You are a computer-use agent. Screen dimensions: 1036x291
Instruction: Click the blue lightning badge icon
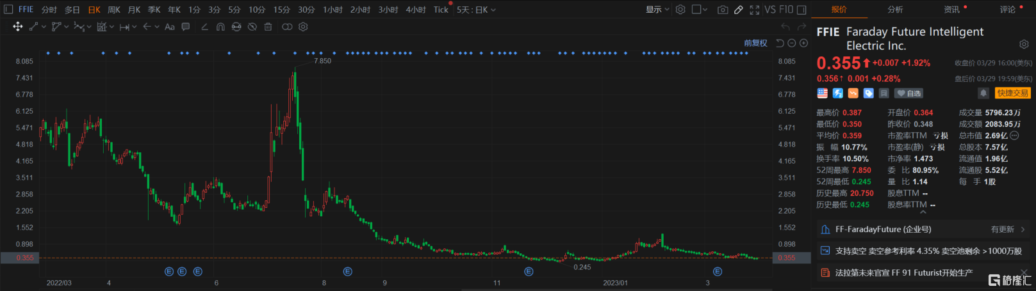[838, 93]
